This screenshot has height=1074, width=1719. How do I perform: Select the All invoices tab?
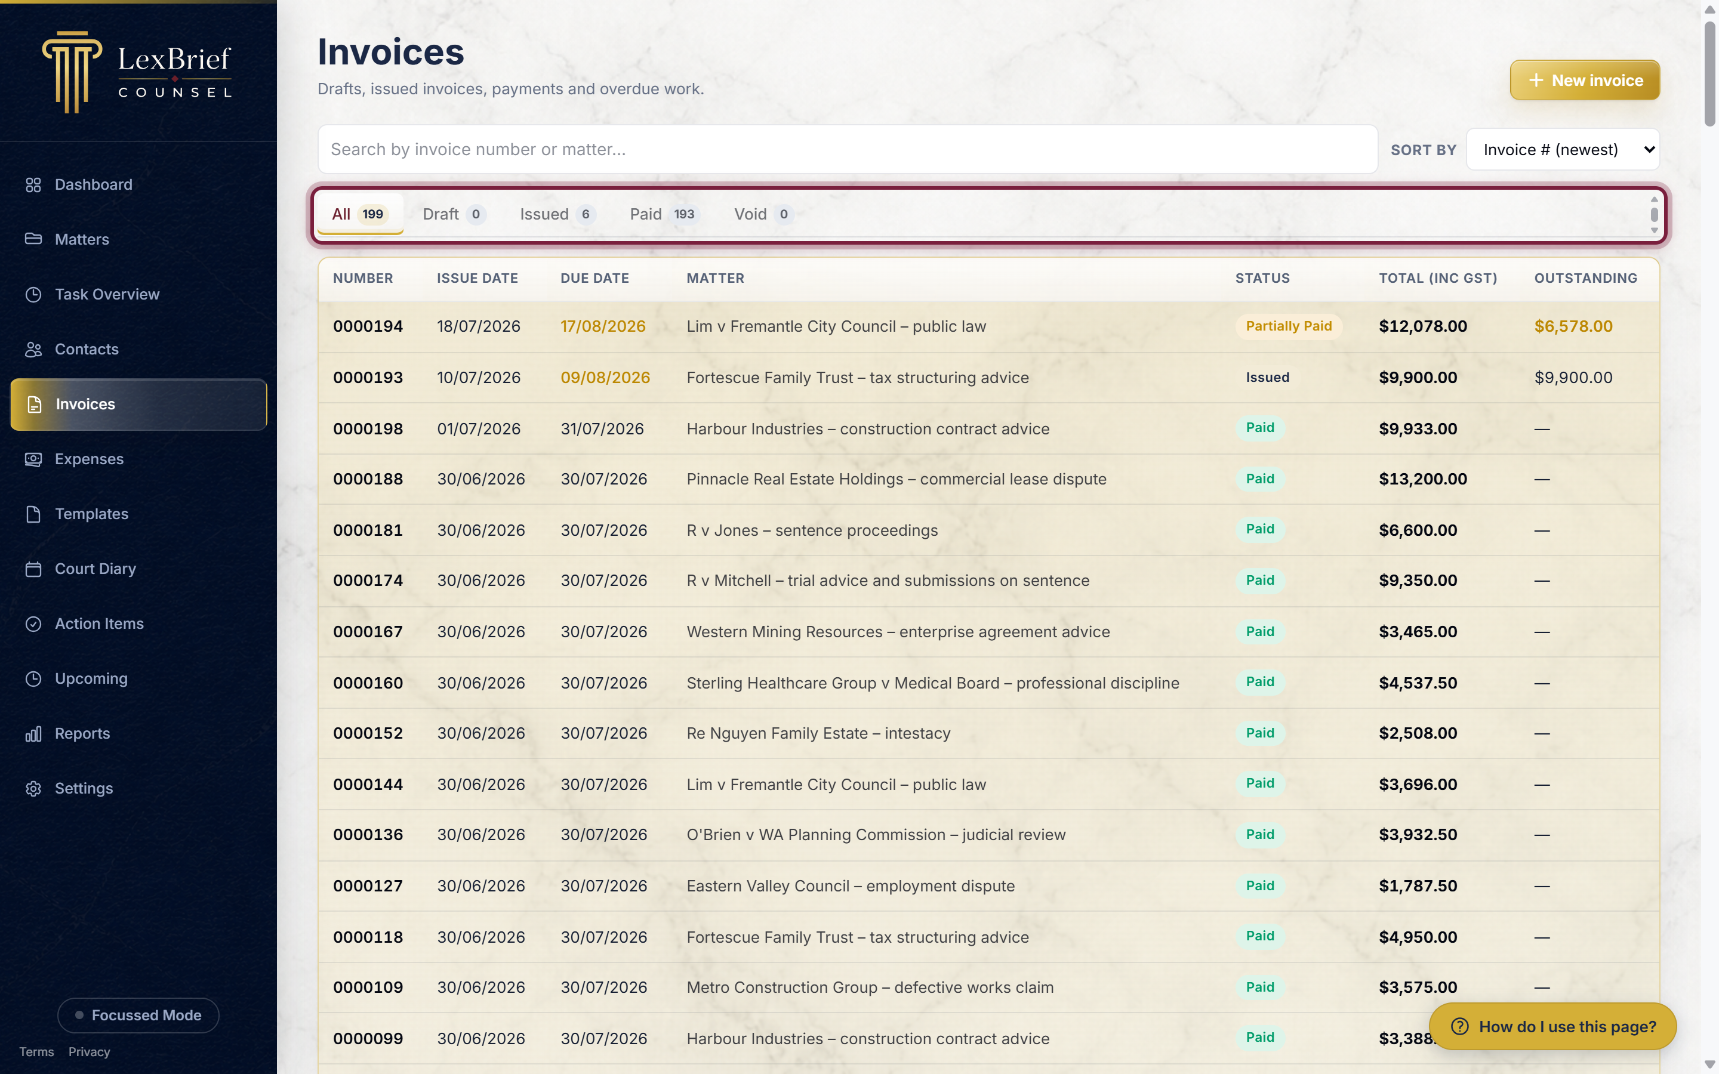pyautogui.click(x=360, y=215)
